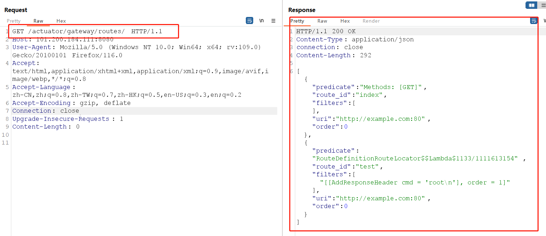Click the \n line-ending icon in the Request panel

(x=261, y=21)
